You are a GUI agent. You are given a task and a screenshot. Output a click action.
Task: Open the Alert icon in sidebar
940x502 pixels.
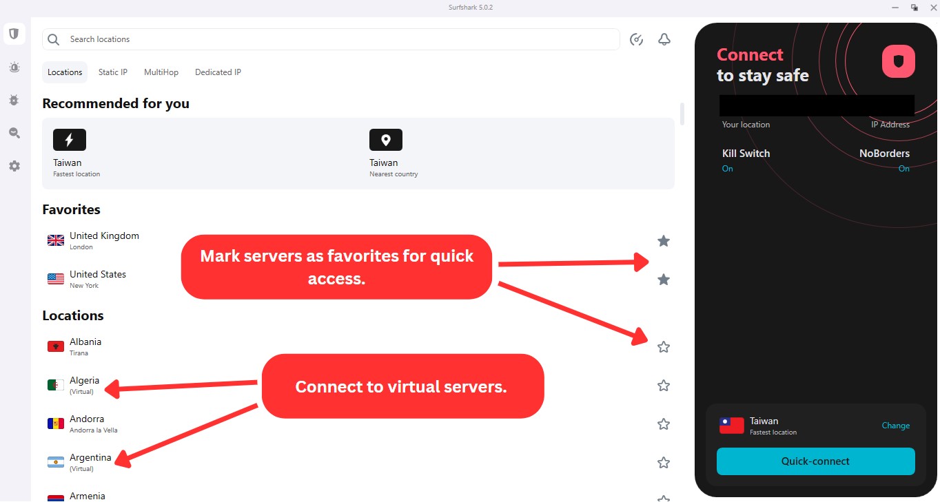14,67
